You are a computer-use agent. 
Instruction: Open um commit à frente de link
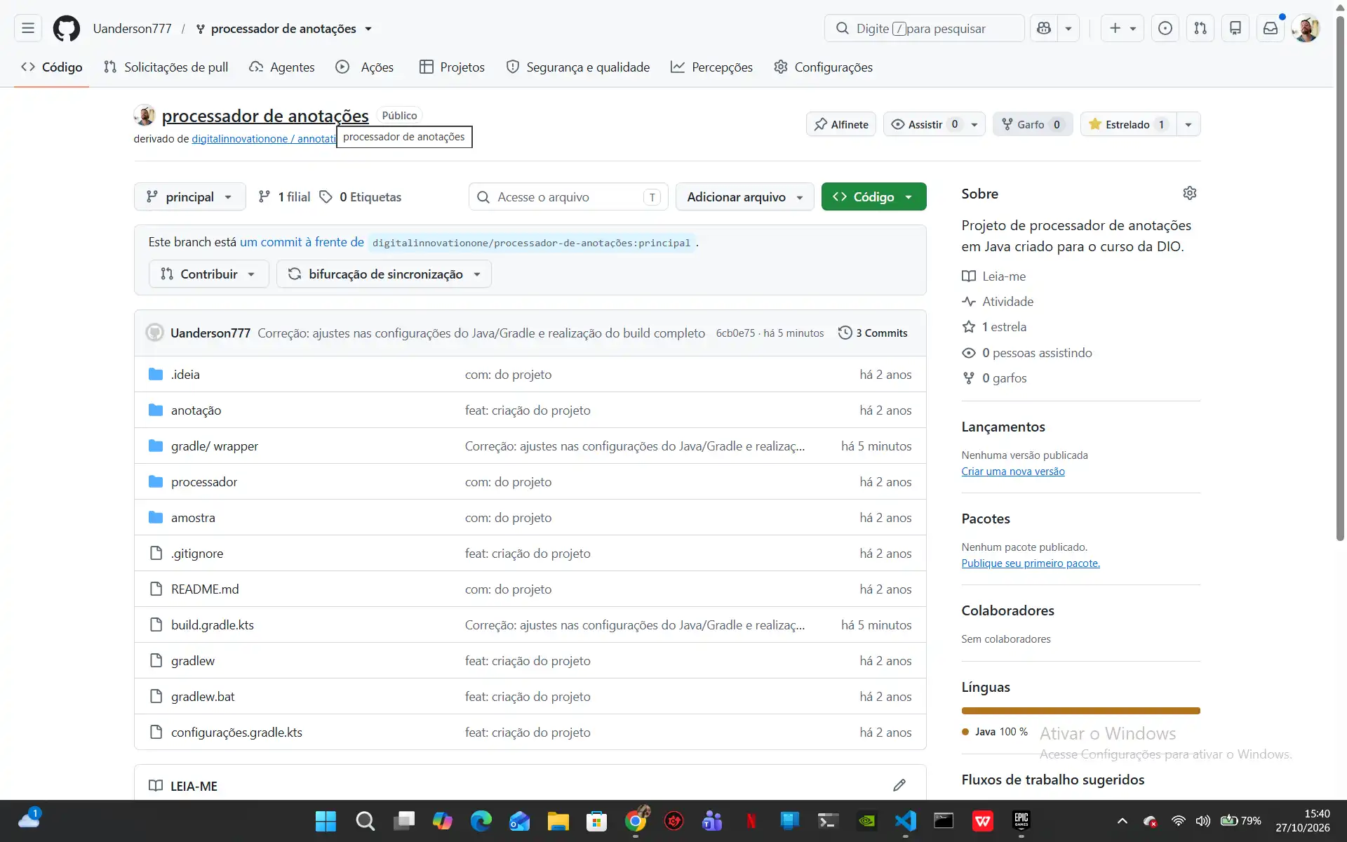[x=302, y=242]
